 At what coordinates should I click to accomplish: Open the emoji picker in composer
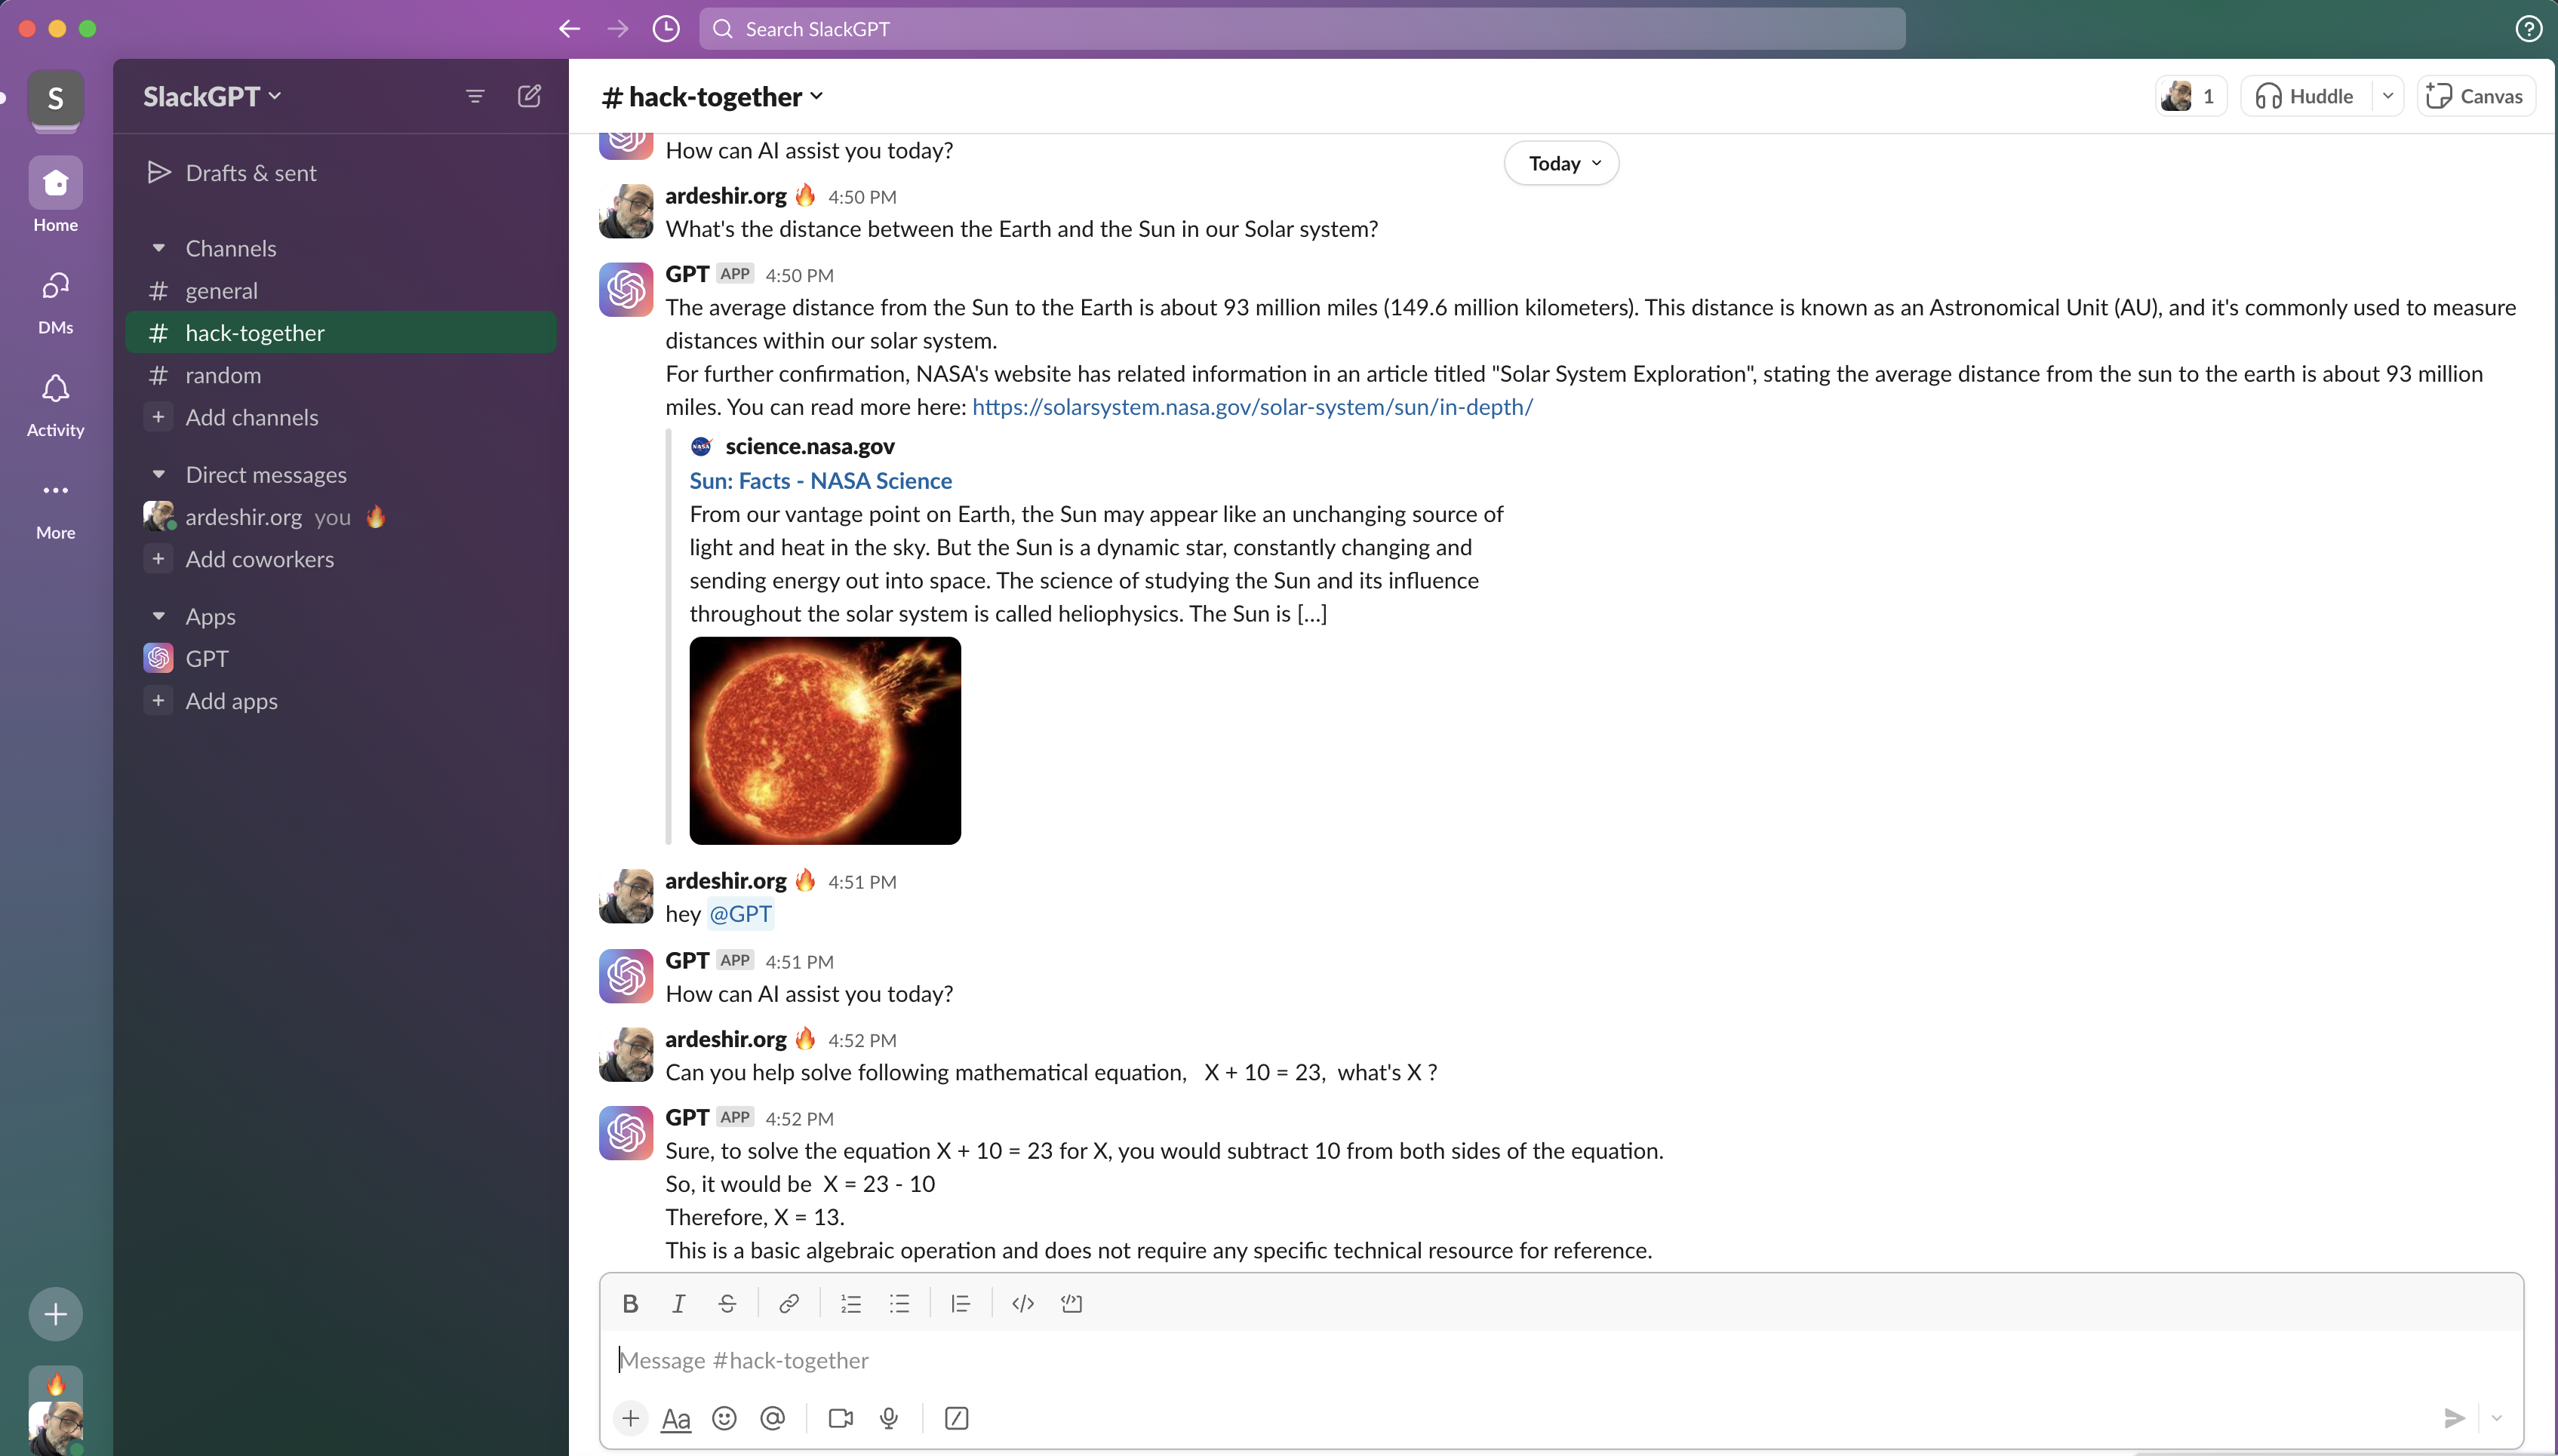(x=724, y=1418)
